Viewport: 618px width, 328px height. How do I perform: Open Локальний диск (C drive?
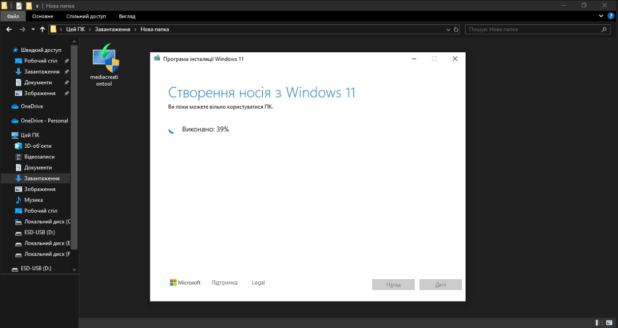[x=47, y=221]
